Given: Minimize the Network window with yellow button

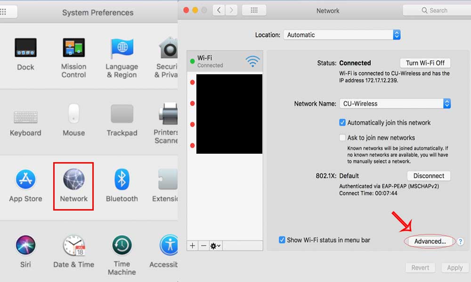Looking at the screenshot, I should (195, 10).
